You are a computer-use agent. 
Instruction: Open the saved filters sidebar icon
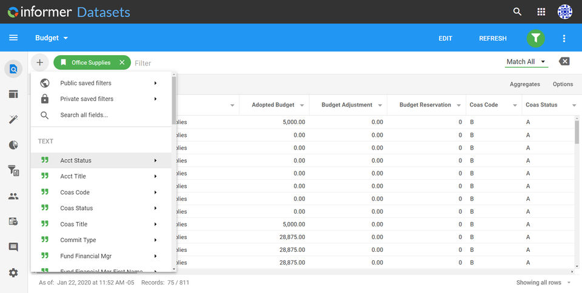click(x=13, y=170)
